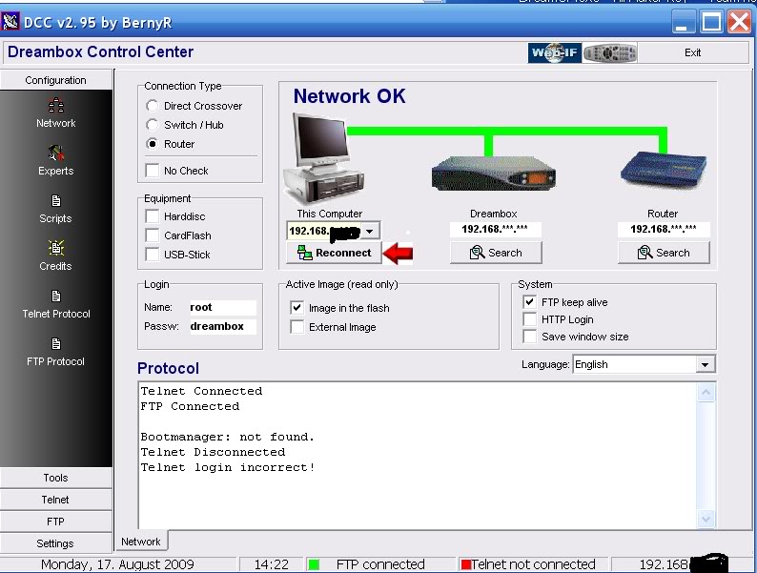Image resolution: width=757 pixels, height=573 pixels.
Task: Enable HTTP Login checkbox
Action: pos(529,319)
